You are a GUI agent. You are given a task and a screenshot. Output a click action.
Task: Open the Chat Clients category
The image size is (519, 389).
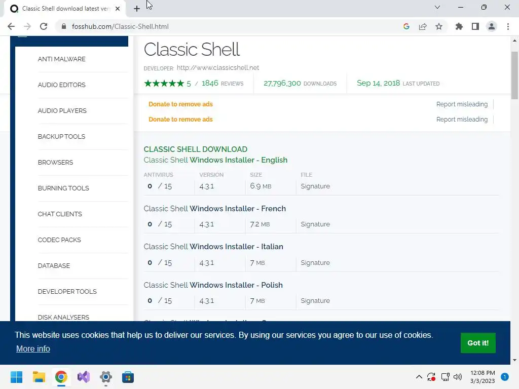point(60,214)
